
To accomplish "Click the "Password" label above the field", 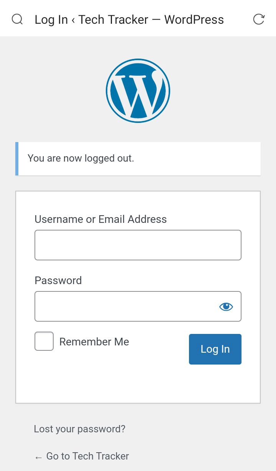I will pos(58,280).
